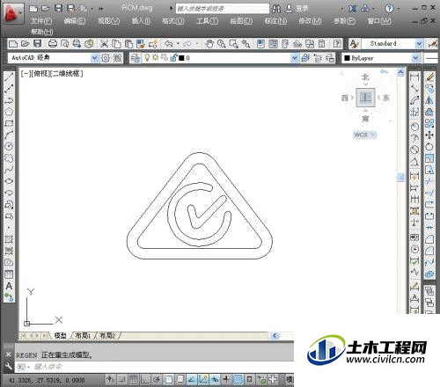
Task: Toggle Snap Mode in status bar
Action: pyautogui.click(x=122, y=379)
